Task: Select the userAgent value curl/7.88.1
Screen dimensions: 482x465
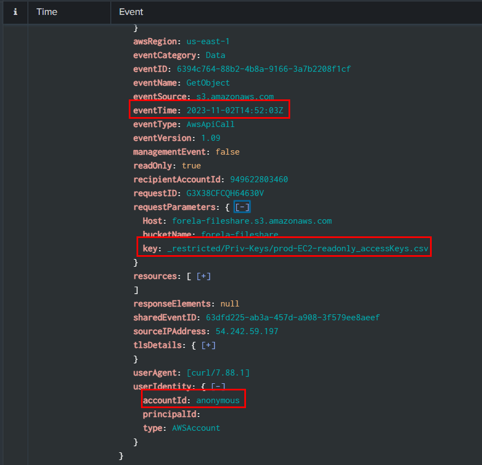Action: click(x=219, y=373)
